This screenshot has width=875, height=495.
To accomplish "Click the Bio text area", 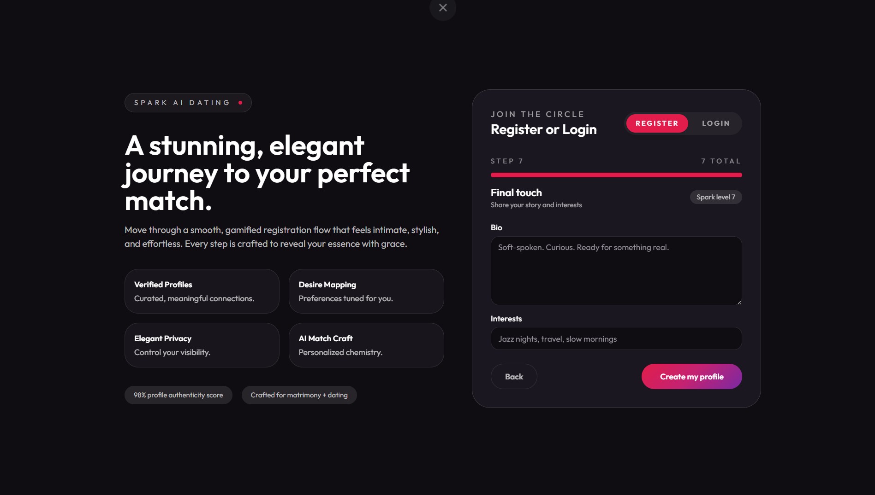I will (616, 271).
